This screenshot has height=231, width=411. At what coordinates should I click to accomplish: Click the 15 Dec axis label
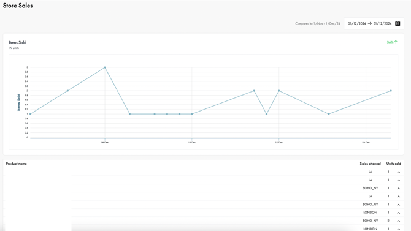coord(192,143)
